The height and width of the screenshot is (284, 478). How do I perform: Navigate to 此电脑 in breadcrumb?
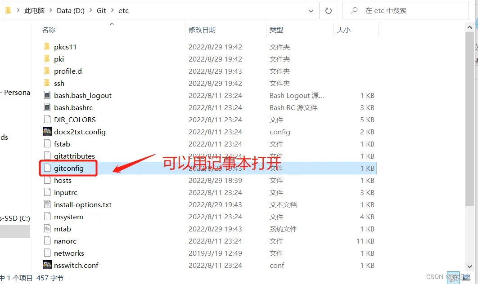coord(35,11)
